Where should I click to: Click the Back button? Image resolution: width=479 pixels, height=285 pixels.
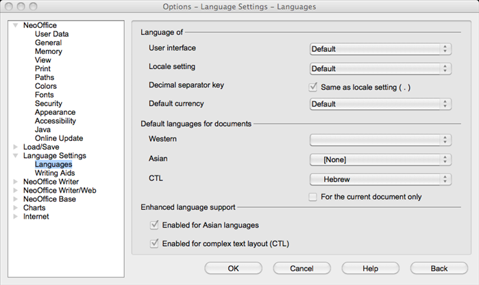point(439,269)
